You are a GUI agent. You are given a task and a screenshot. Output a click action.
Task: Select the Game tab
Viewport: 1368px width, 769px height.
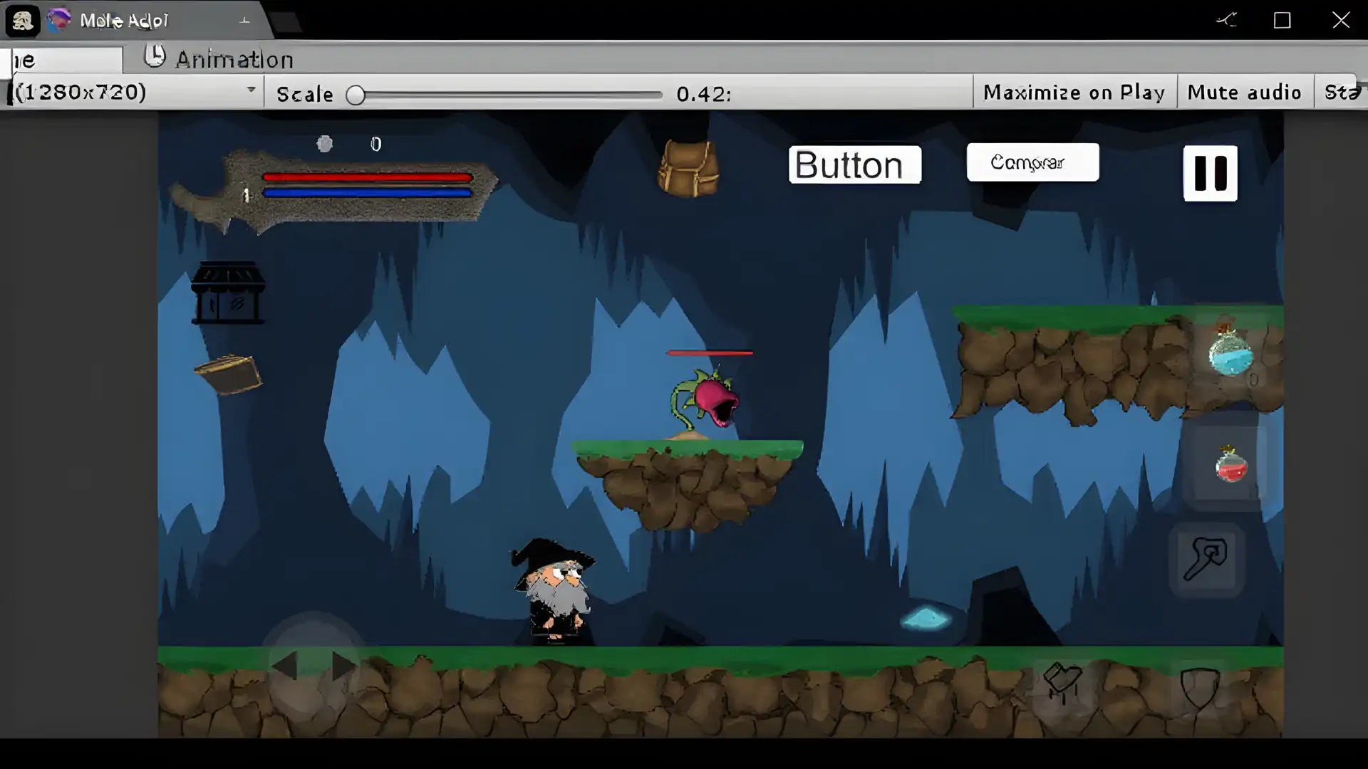(63, 60)
